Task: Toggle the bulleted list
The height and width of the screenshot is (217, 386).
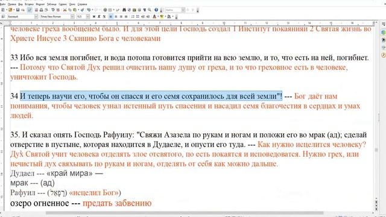Action: 138,16
